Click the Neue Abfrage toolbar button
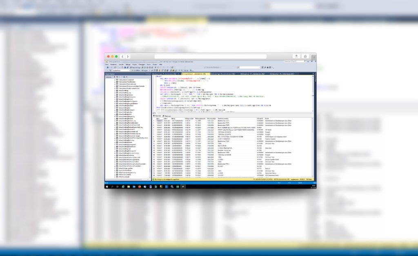Image resolution: width=418 pixels, height=256 pixels. click(135, 68)
